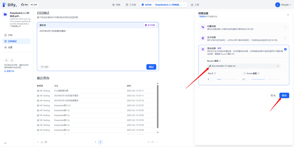This screenshot has width=294, height=147.
Task: Open the Rerank model dropdown
Action: pyautogui.click(x=244, y=66)
